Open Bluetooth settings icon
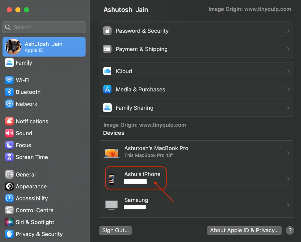 [9, 92]
